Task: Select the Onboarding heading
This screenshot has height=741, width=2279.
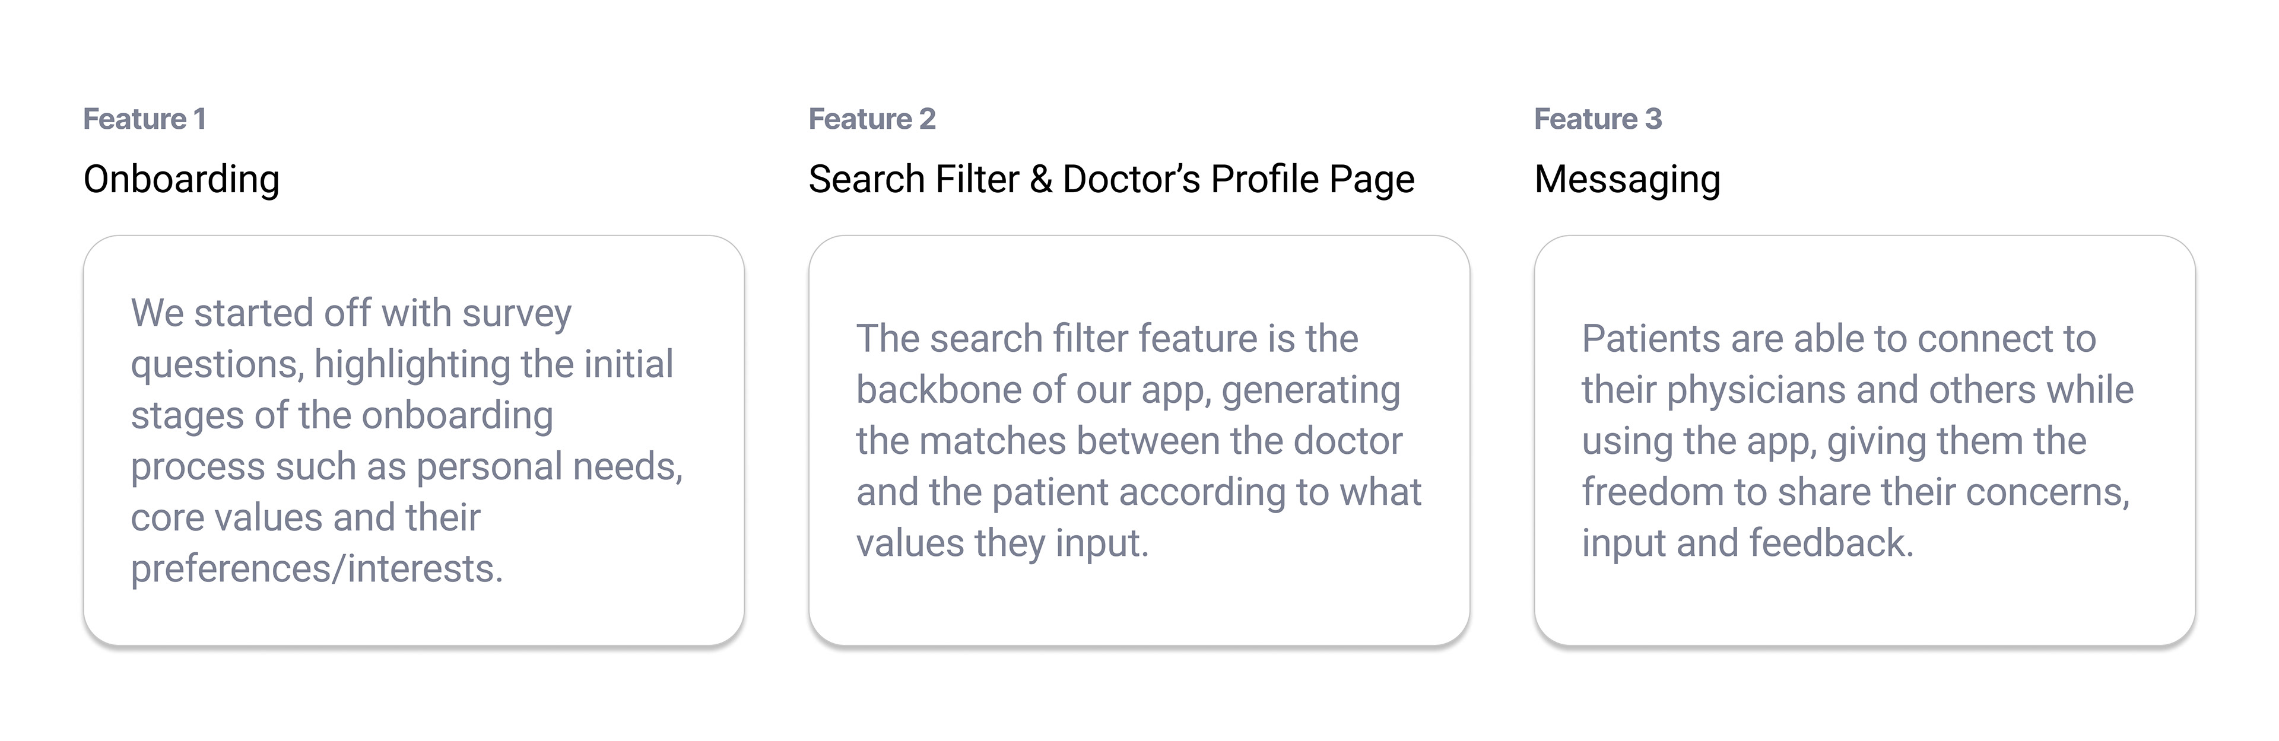Action: click(182, 180)
